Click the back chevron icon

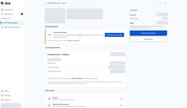tap(46, 3)
